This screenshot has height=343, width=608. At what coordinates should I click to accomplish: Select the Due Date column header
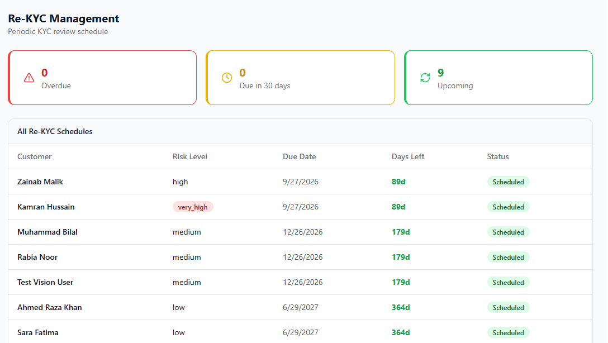pos(300,156)
